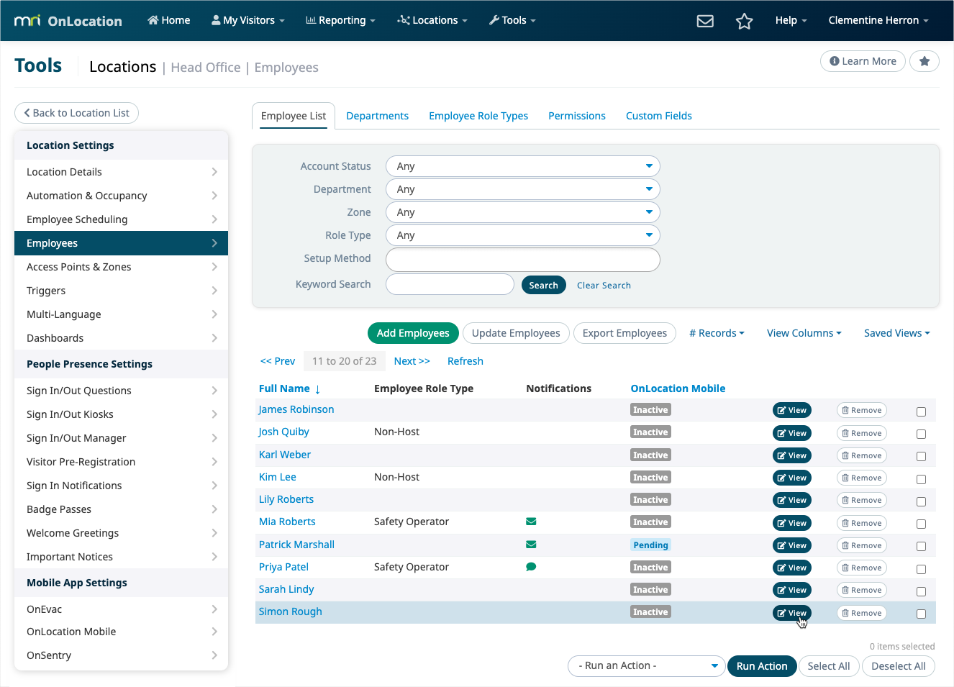The width and height of the screenshot is (954, 687).
Task: View Simon Rough's employee record
Action: click(791, 613)
